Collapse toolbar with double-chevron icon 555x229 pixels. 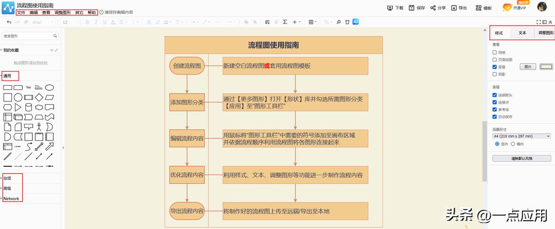[550, 22]
